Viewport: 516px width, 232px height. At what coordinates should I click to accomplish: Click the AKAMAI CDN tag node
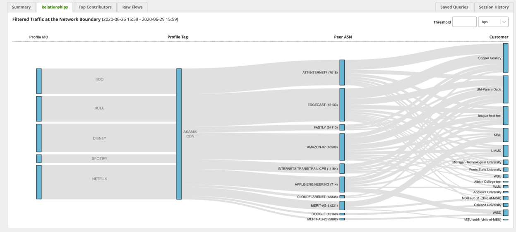[x=179, y=134]
